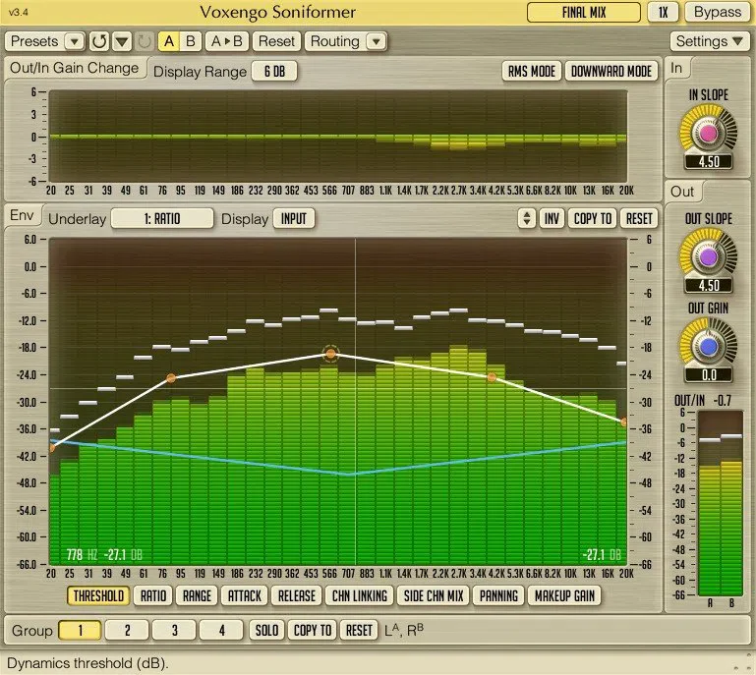Select the envelope node at 566 Hz
The width and height of the screenshot is (756, 675).
(330, 354)
